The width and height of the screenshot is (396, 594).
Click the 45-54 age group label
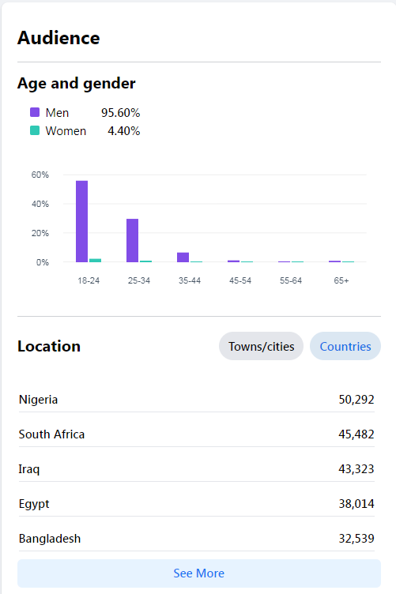tap(240, 280)
